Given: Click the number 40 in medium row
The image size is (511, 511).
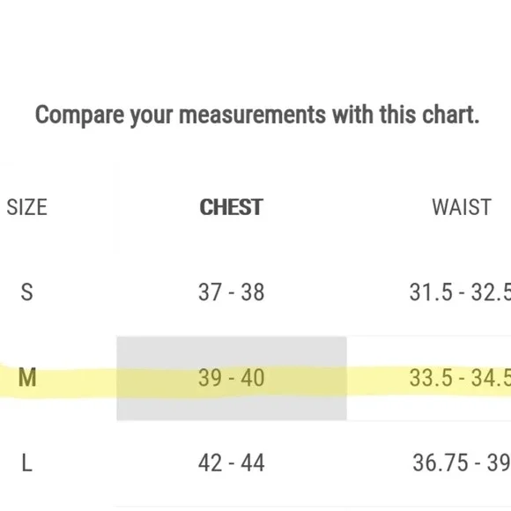Looking at the screenshot, I should [253, 378].
